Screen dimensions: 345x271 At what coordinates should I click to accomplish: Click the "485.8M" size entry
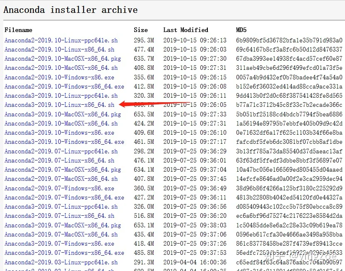tap(144, 253)
